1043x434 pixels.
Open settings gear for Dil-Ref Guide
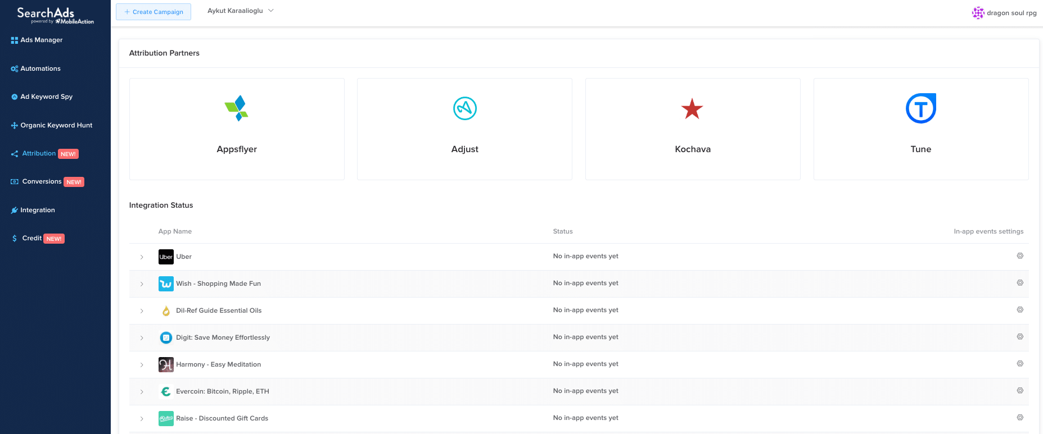(1020, 310)
